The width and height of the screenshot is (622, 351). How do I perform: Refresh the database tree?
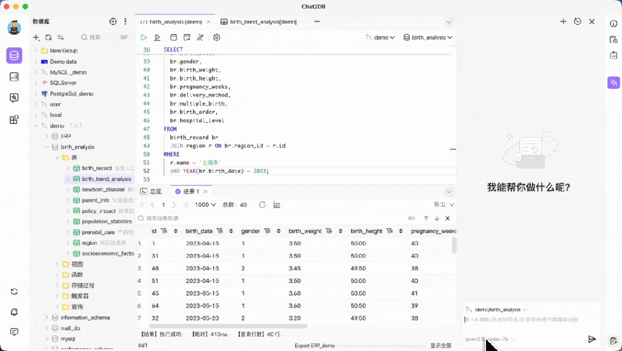tap(48, 37)
